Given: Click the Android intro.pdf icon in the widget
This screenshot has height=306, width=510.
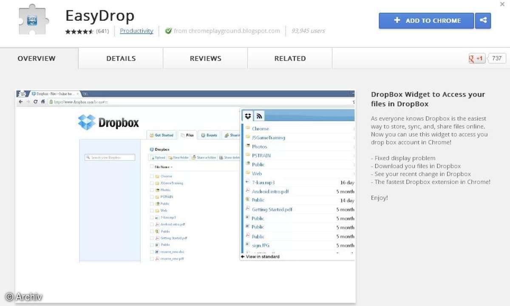Looking at the screenshot, I should click(x=248, y=191).
